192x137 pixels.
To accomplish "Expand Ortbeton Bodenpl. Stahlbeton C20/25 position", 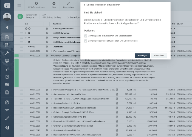I will (x=52, y=112).
